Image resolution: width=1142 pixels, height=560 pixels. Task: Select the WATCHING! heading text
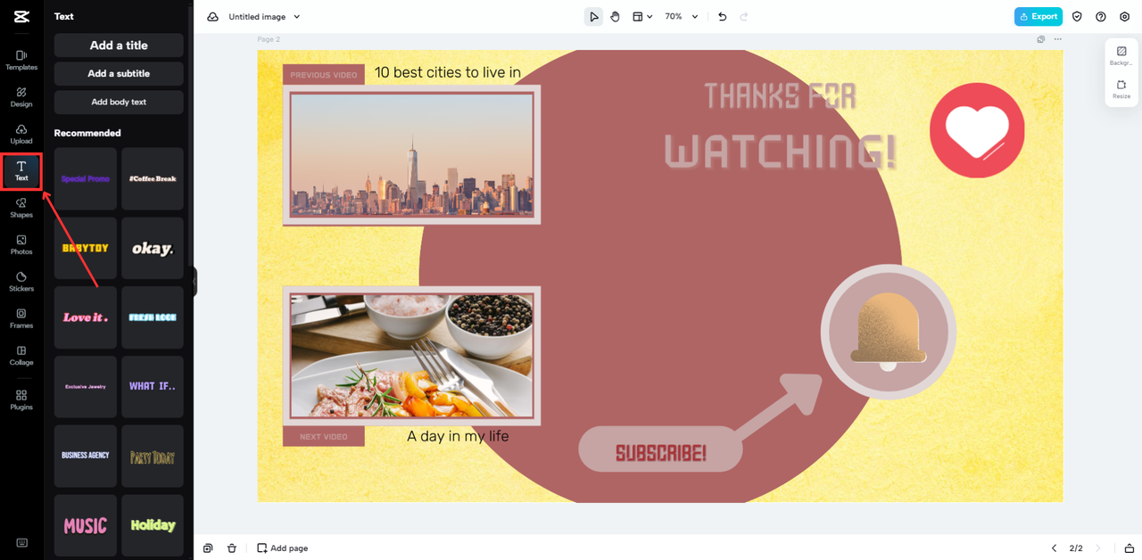pos(780,152)
